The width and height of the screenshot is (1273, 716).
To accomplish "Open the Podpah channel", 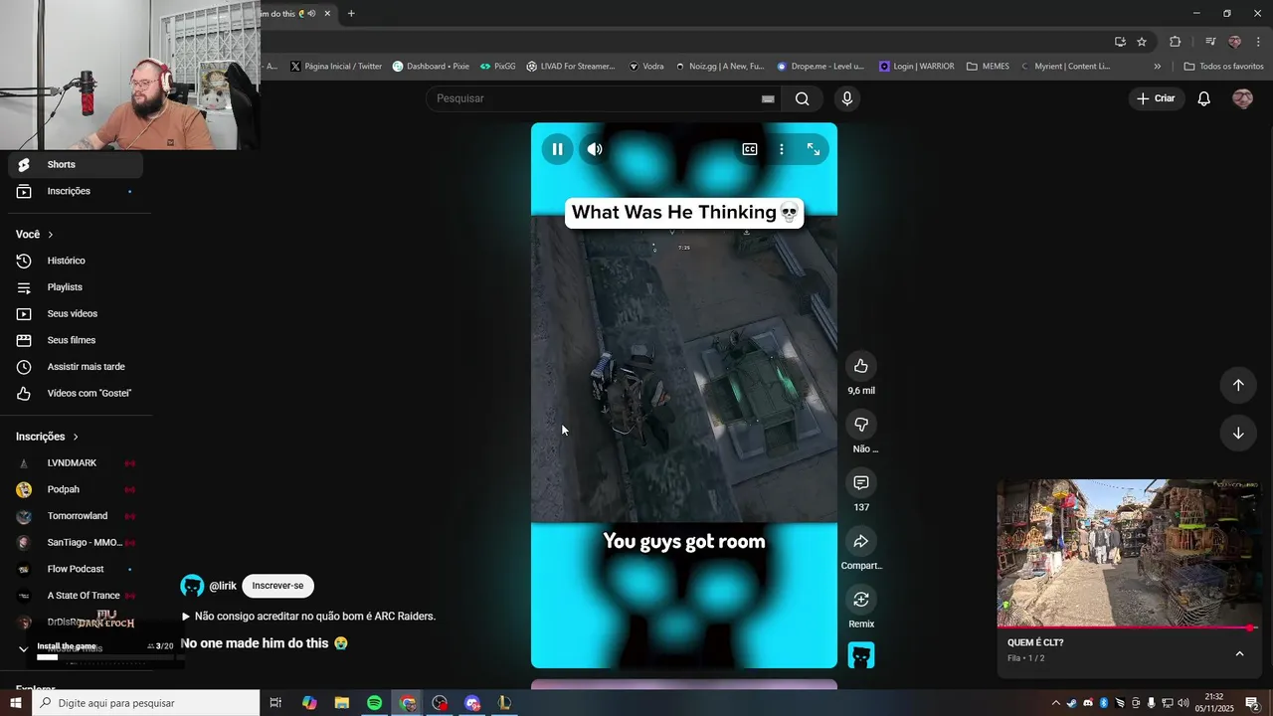I will pyautogui.click(x=75, y=489).
